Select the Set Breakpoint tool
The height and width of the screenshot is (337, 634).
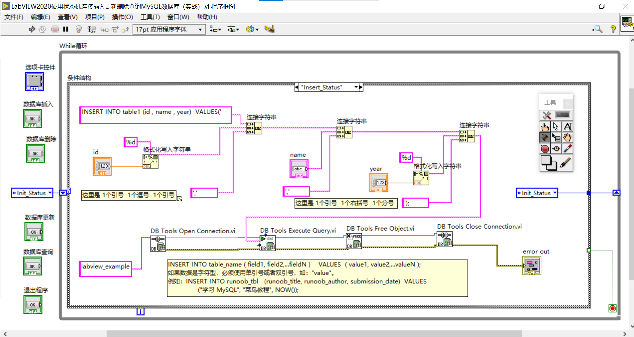point(545,149)
